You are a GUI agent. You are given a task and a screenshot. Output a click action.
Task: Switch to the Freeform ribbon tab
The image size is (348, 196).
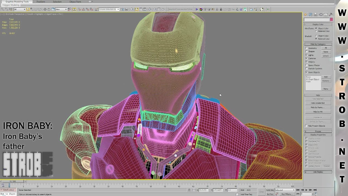pos(41,2)
